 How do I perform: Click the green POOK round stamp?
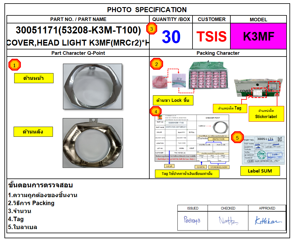point(261,155)
